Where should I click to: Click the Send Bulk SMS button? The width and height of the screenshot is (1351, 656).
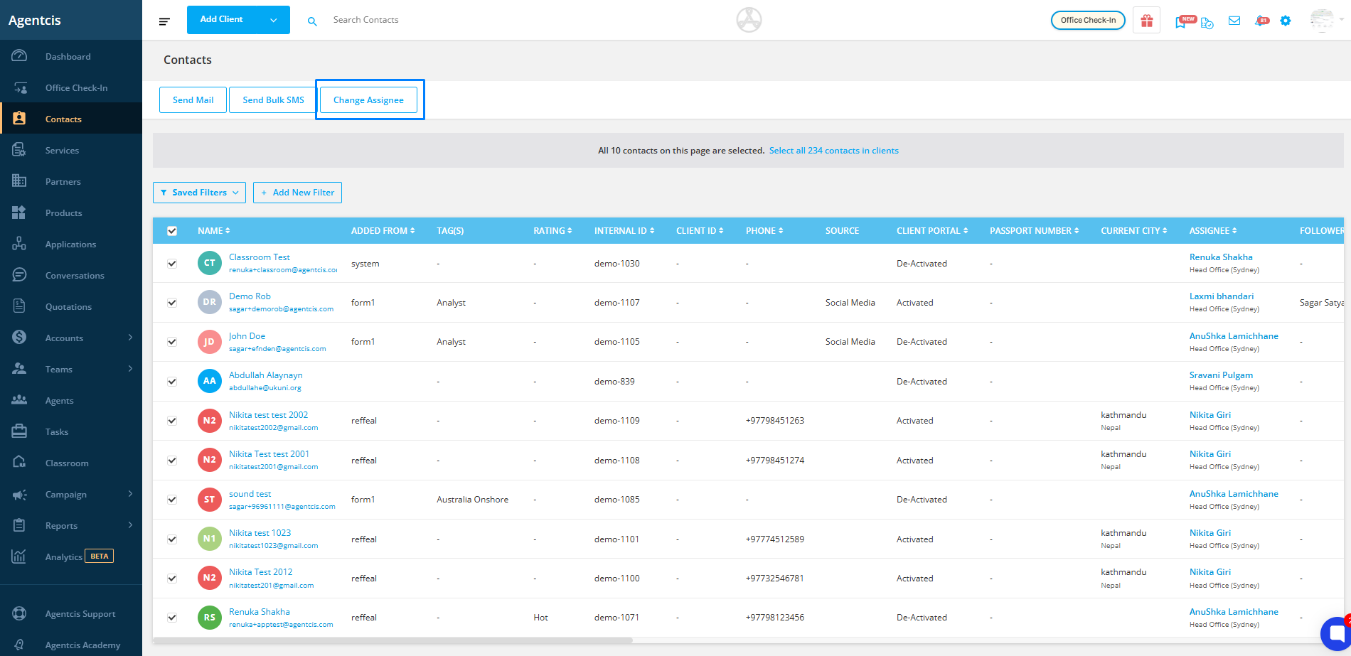273,100
